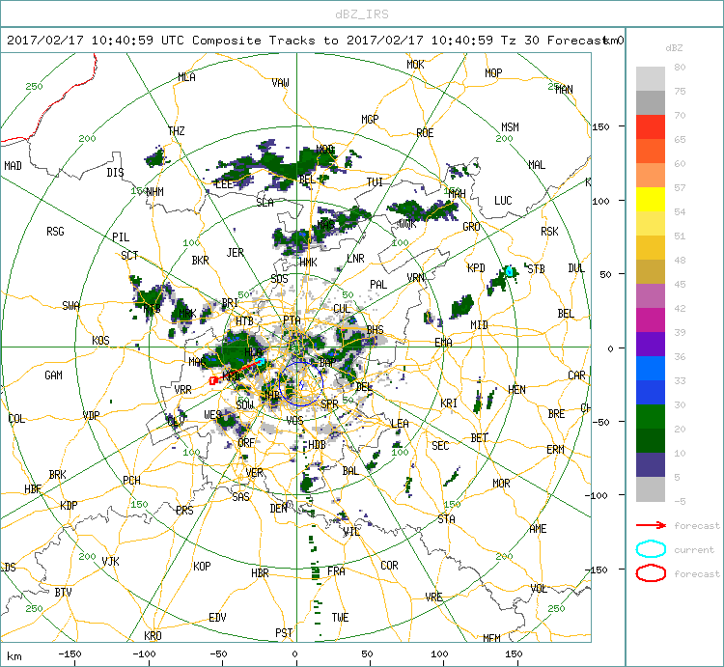Pick the bright yellow 54–57 dBZ swatch
Image resolution: width=724 pixels, height=667 pixels.
click(650, 200)
